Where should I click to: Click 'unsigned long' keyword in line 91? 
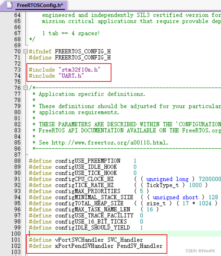[x=167, y=179]
